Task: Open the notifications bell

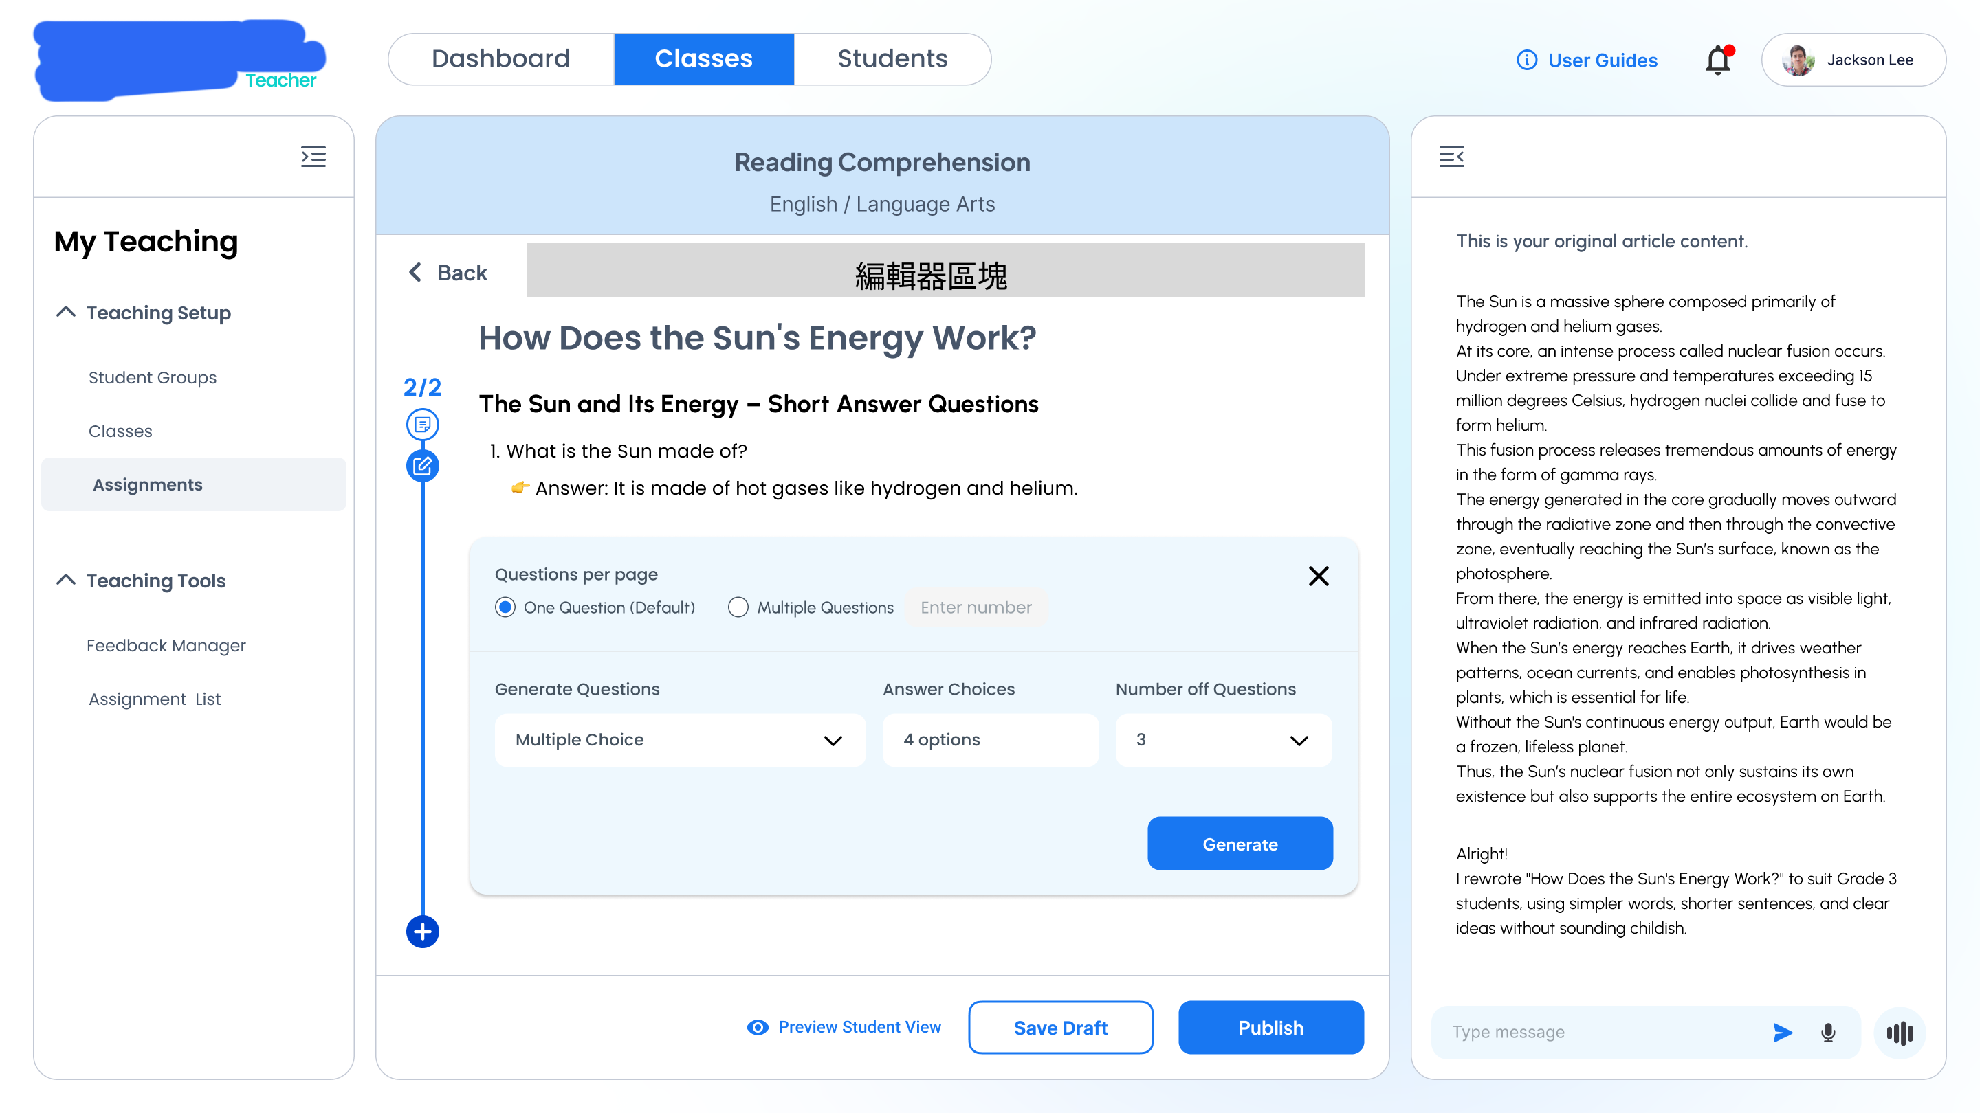Action: (1719, 60)
